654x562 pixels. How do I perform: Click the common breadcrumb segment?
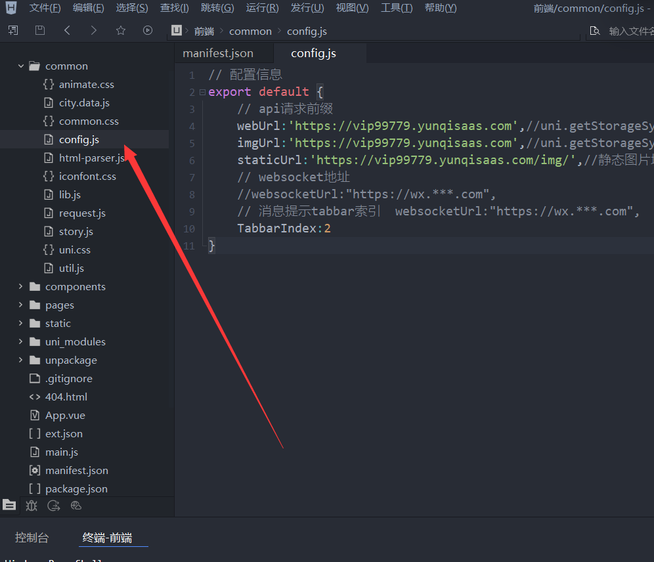[250, 32]
